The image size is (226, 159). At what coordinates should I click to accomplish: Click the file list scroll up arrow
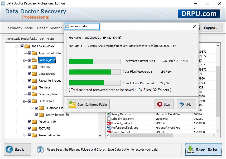point(218,45)
